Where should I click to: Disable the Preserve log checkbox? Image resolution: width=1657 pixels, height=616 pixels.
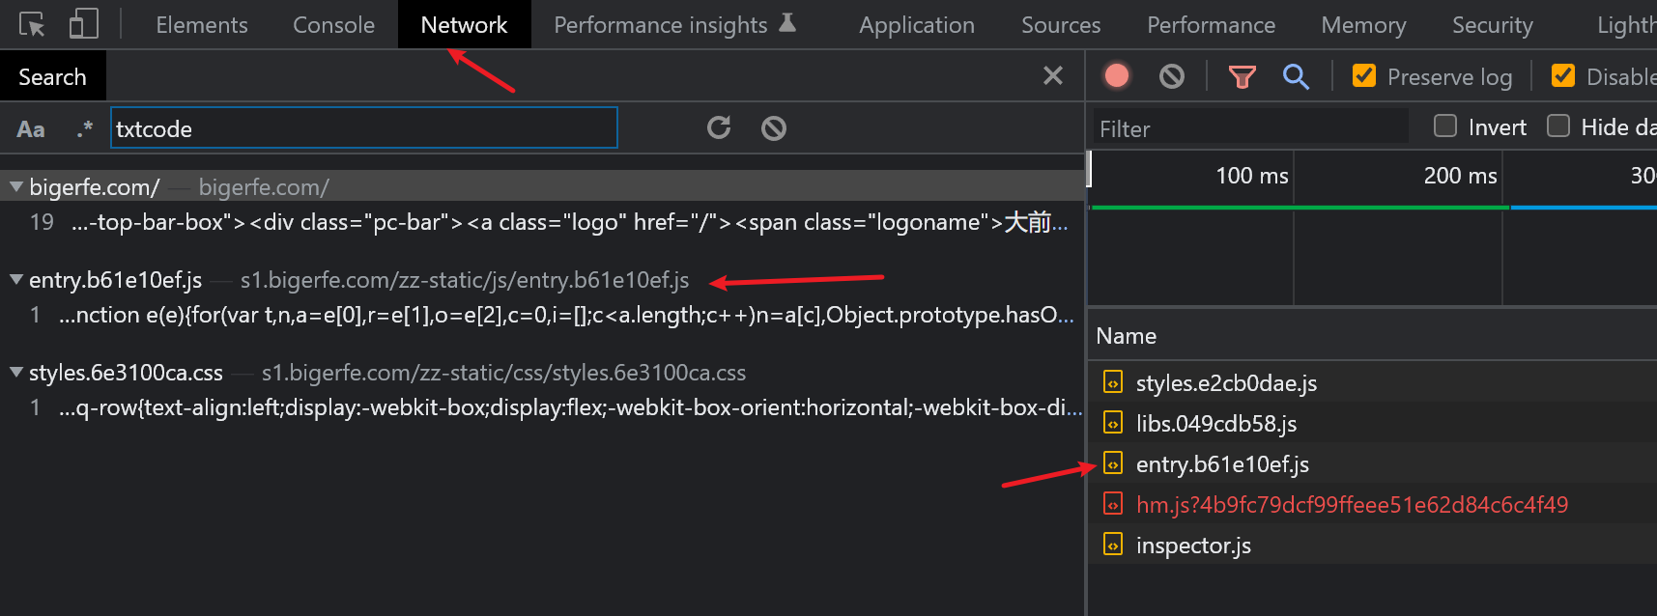coord(1364,76)
